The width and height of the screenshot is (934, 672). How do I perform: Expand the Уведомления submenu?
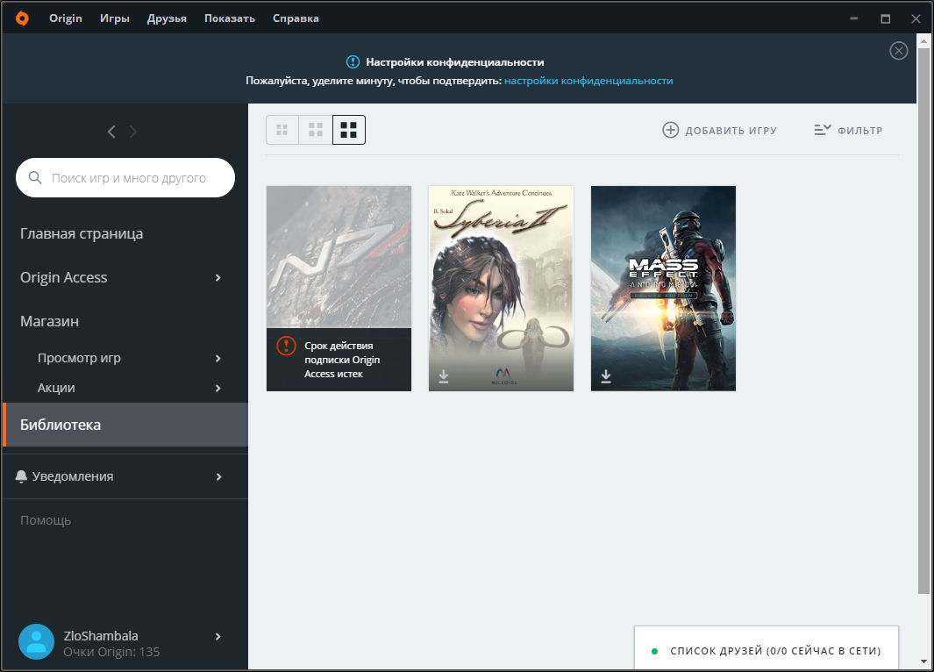(218, 476)
